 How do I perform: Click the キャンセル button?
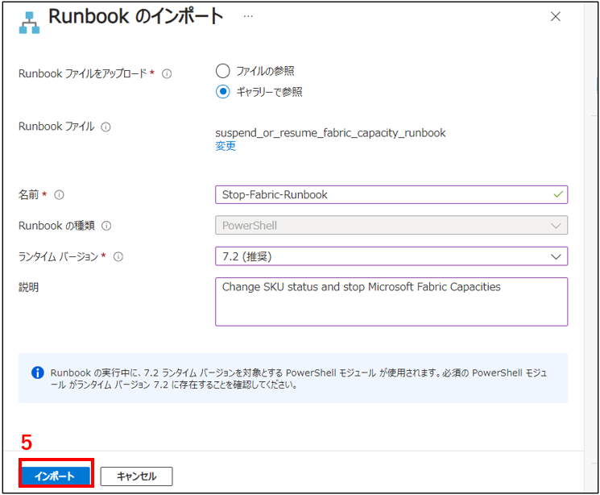136,476
